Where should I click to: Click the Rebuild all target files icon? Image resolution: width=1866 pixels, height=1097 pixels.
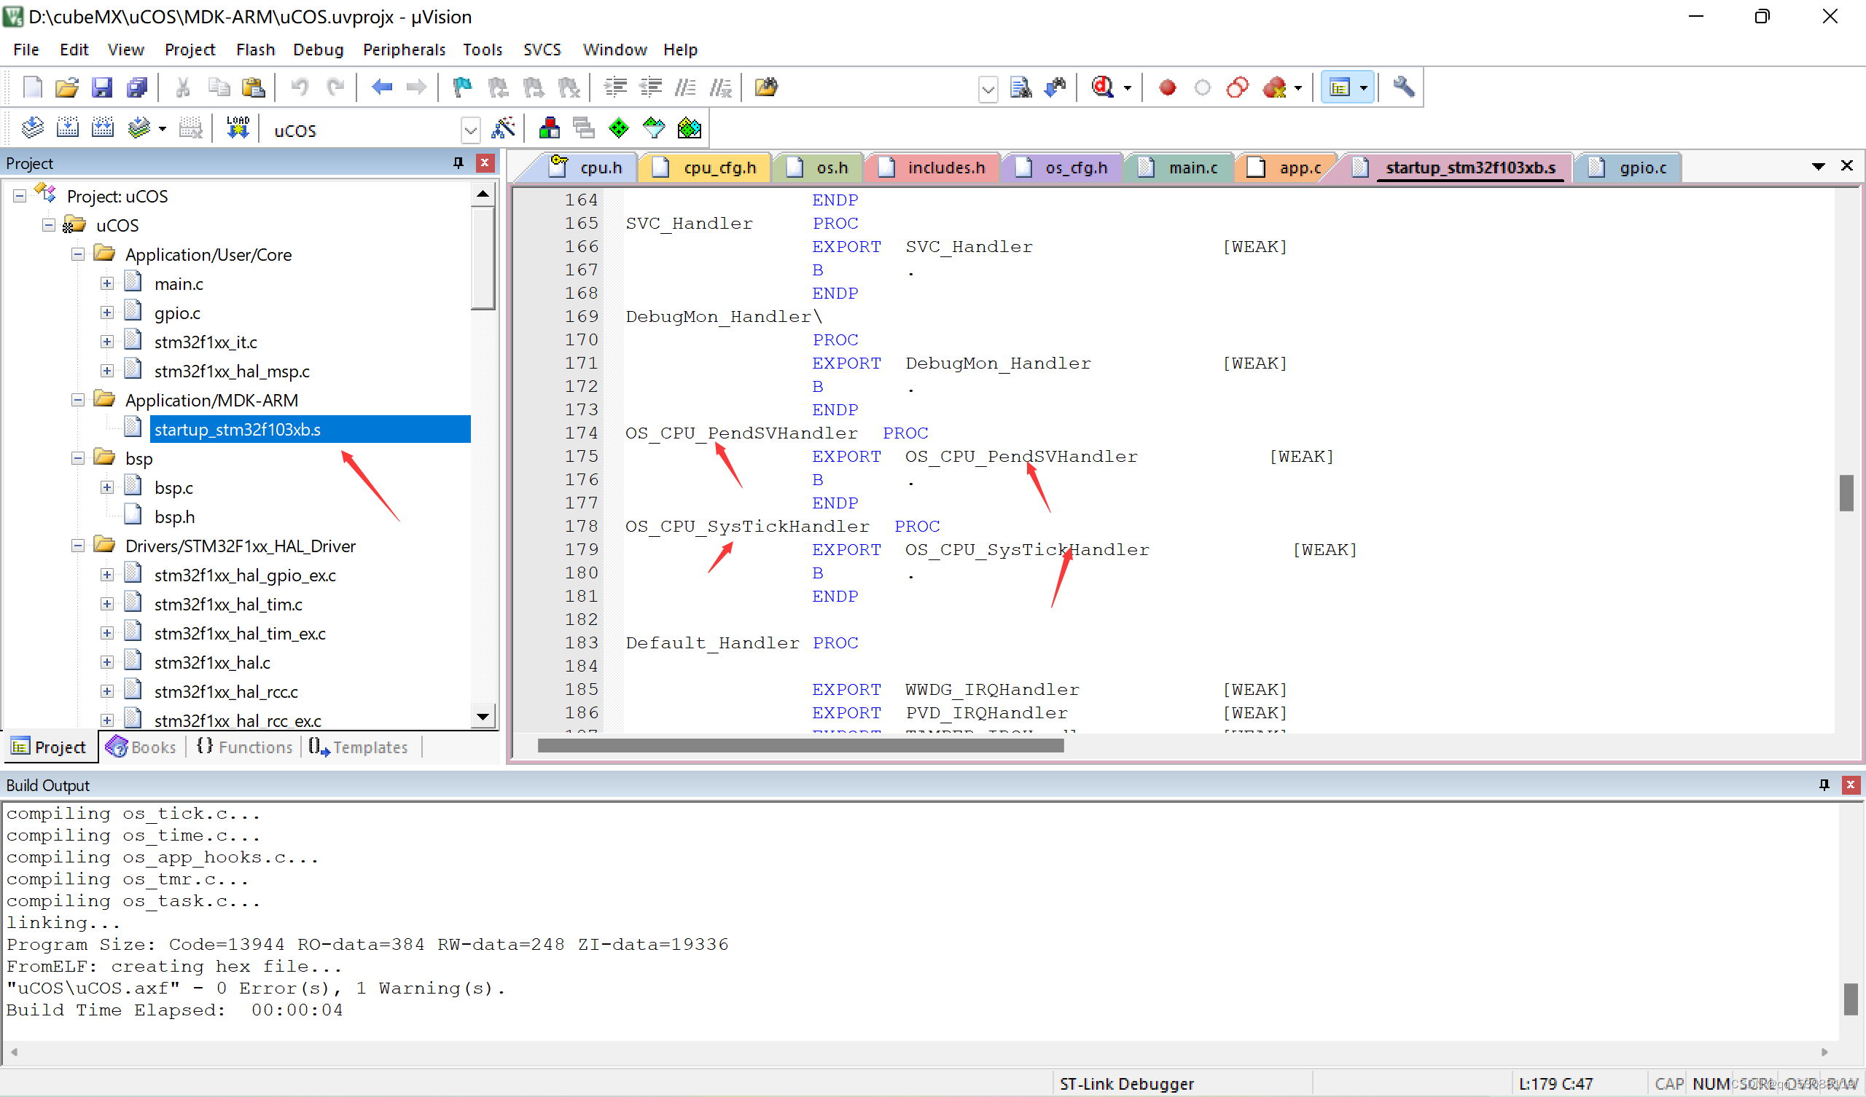(x=102, y=128)
